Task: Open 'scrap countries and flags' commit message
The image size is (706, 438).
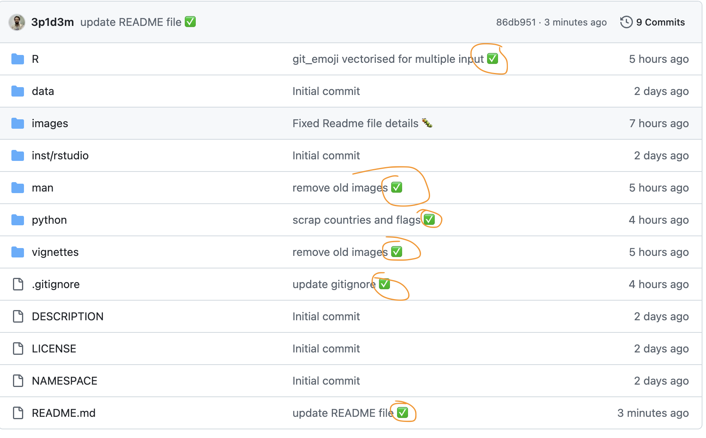Action: click(x=356, y=220)
